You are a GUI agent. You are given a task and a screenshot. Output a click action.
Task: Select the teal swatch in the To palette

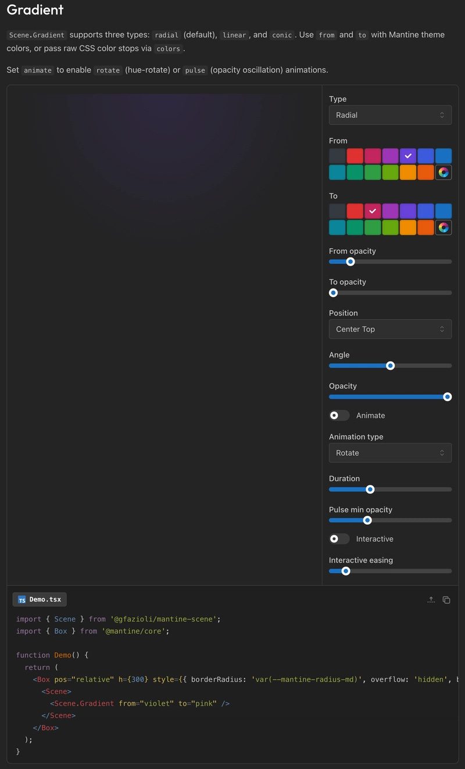tap(337, 227)
